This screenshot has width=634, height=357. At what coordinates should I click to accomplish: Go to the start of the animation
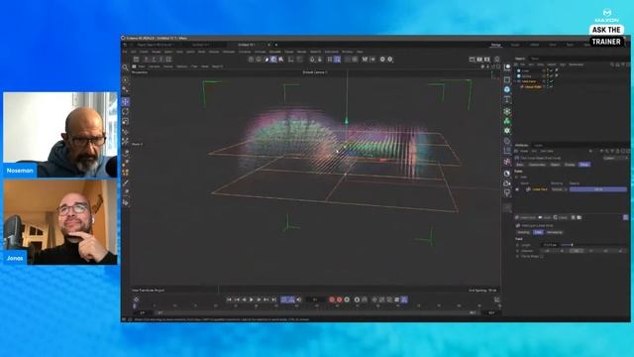[229, 299]
